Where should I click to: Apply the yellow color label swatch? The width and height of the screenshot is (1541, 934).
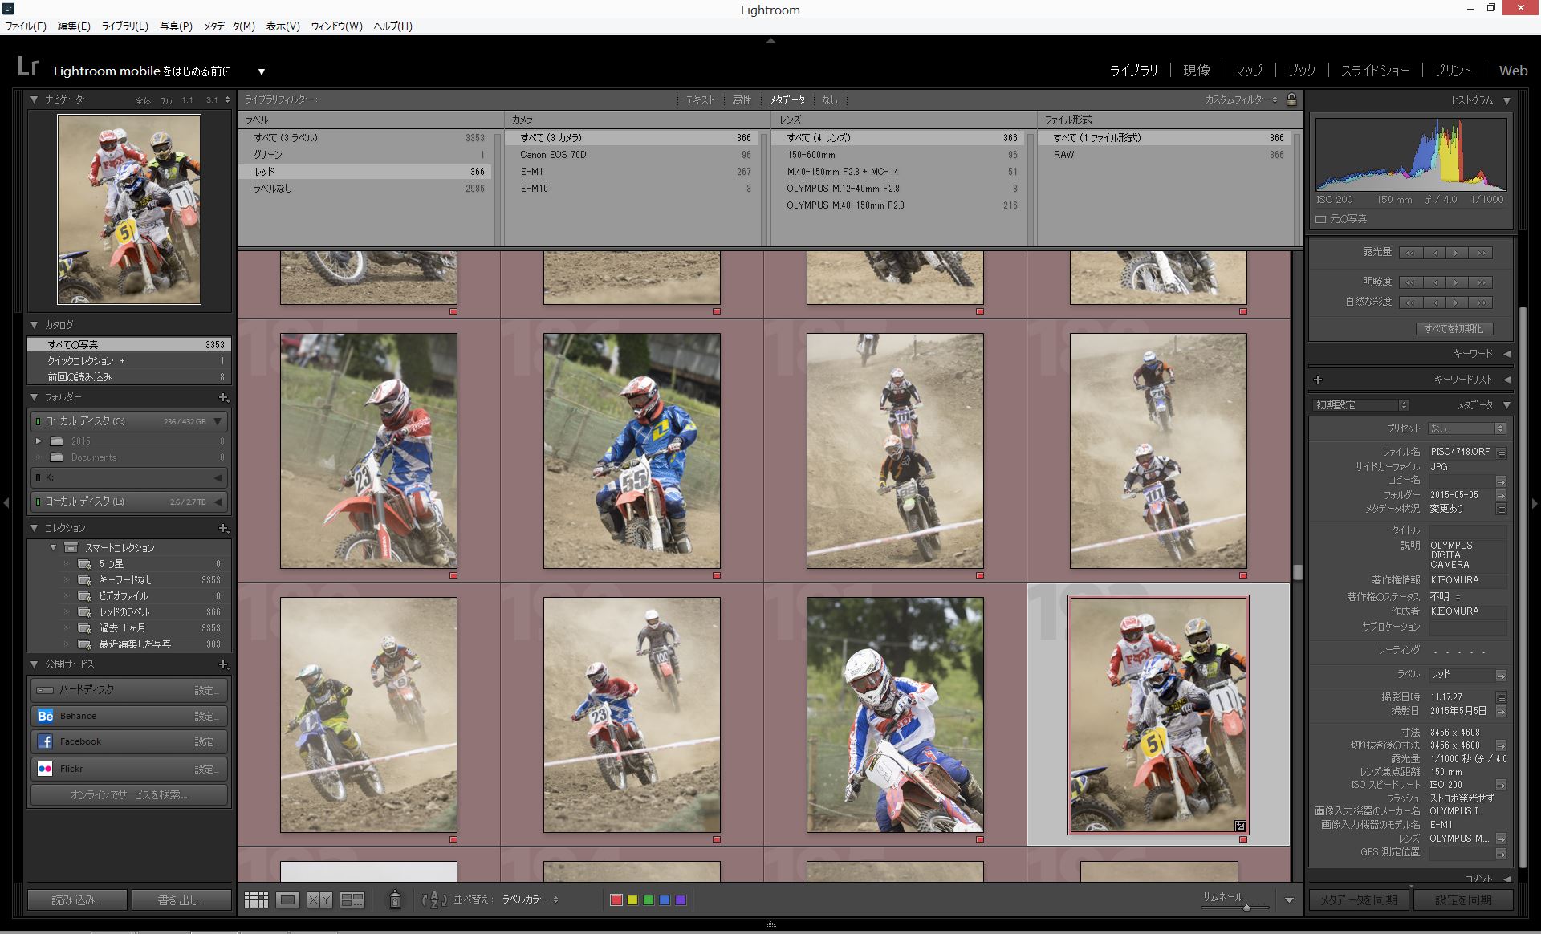[x=632, y=900]
